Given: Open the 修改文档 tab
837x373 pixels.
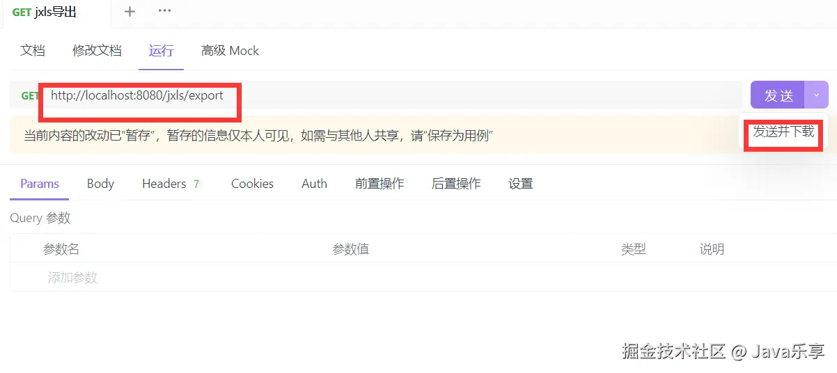Looking at the screenshot, I should [97, 50].
